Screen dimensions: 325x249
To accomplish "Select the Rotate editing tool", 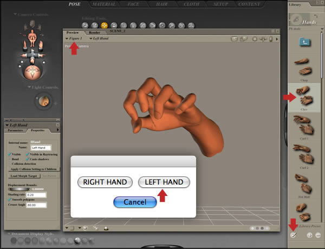I will tap(85, 25).
